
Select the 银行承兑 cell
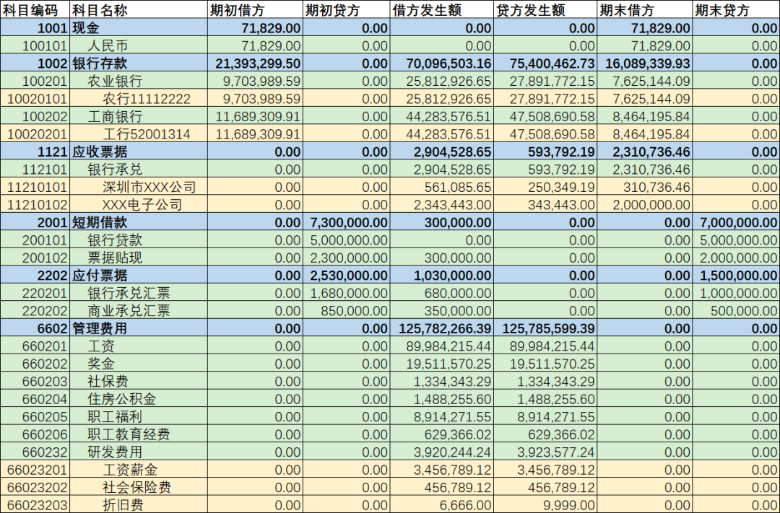[x=138, y=169]
